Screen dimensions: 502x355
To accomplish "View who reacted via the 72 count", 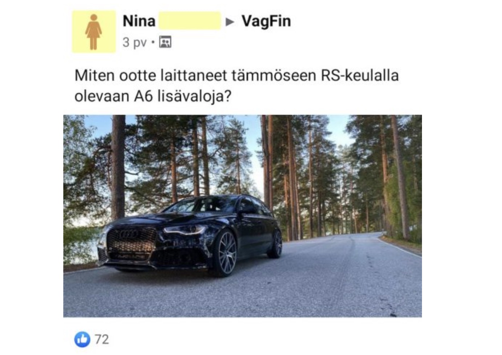I will pyautogui.click(x=102, y=339).
